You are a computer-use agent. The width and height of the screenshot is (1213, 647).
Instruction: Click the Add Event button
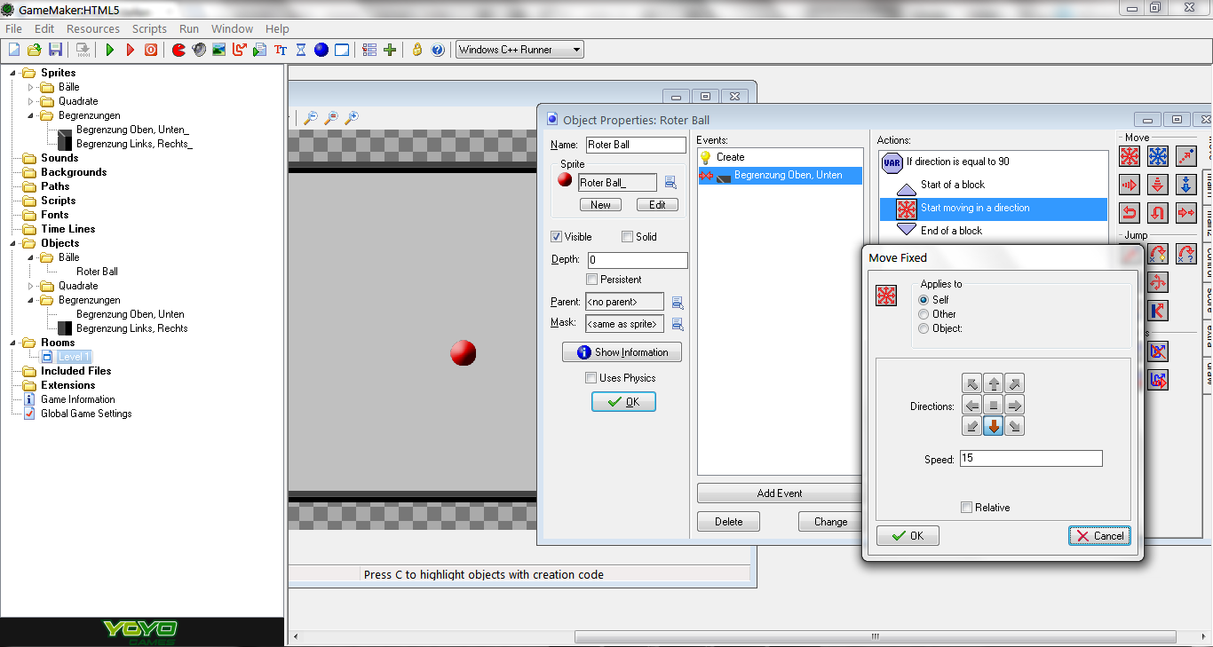coord(779,493)
